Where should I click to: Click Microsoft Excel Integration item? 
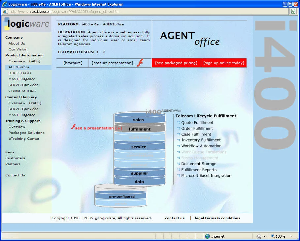point(206,176)
